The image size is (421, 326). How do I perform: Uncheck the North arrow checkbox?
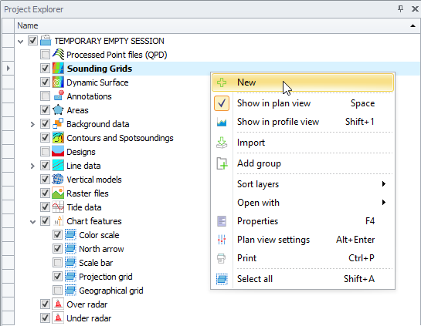coord(57,249)
